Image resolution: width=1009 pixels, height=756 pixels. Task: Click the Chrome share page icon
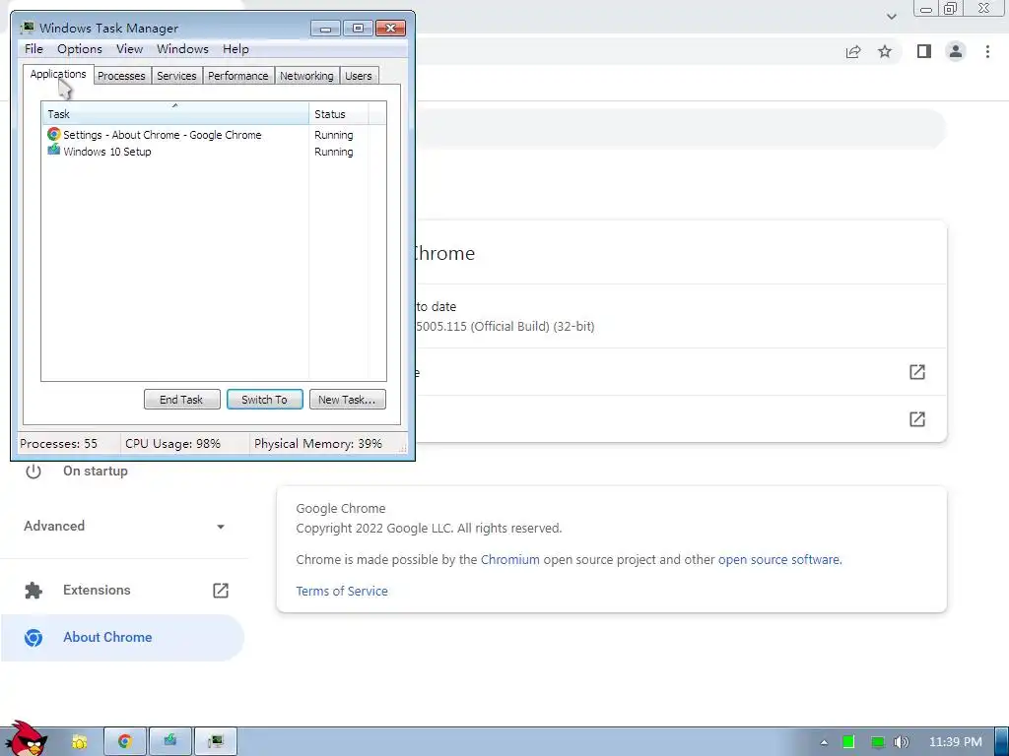tap(853, 51)
